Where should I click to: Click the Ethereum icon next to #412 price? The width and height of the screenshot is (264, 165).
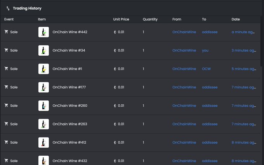(x=115, y=143)
